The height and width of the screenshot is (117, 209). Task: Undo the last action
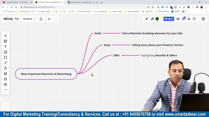point(49,19)
